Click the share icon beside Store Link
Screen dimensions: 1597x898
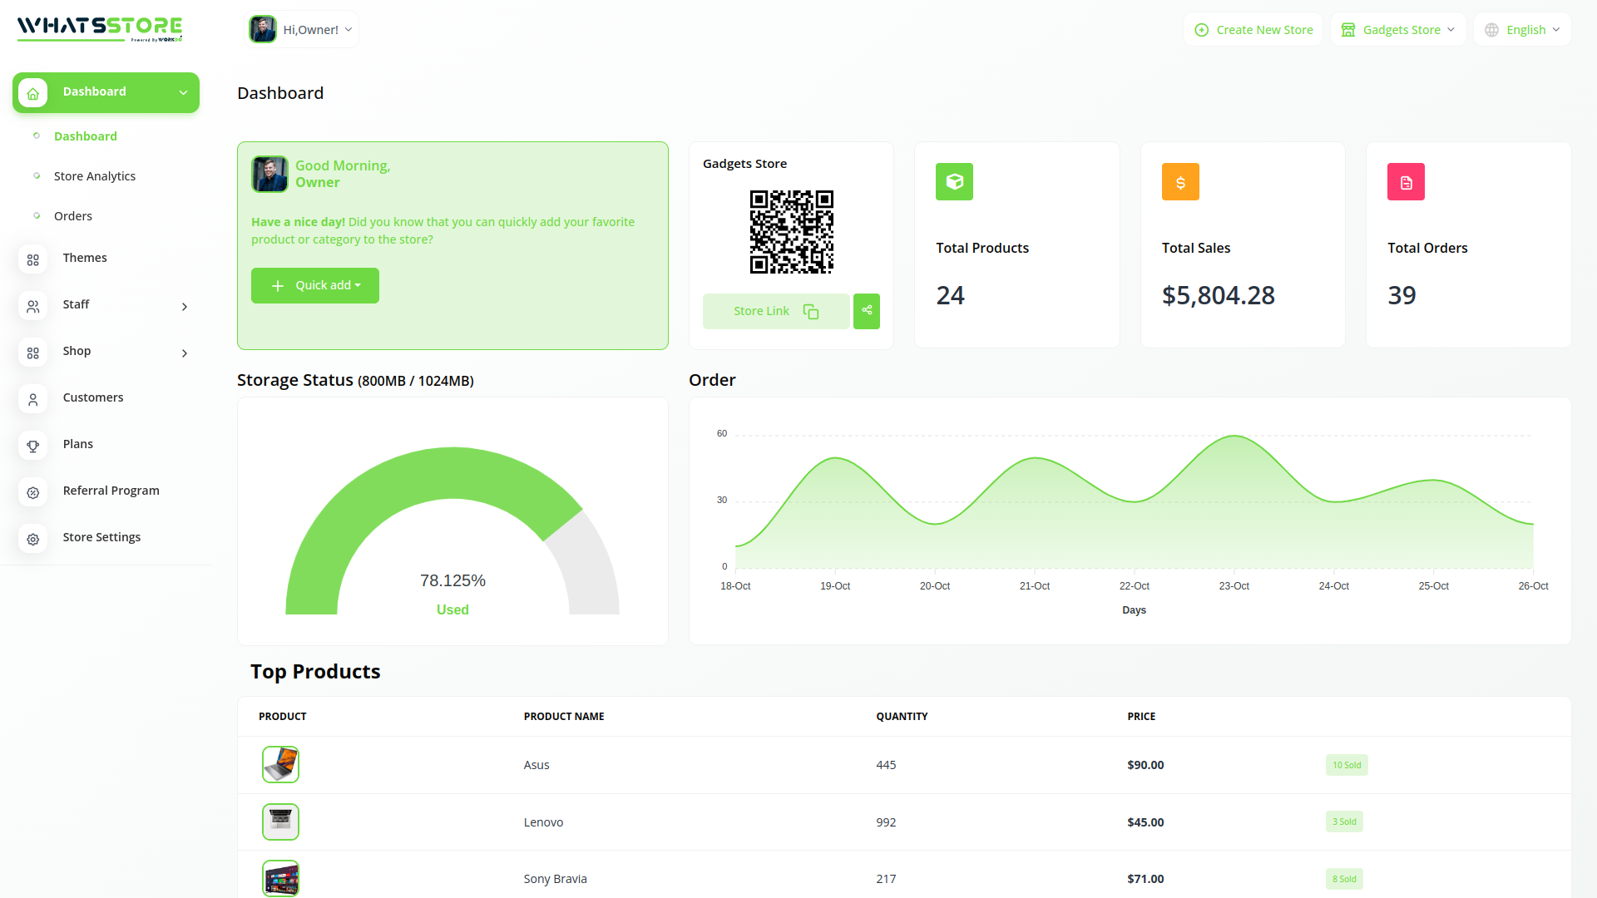click(866, 311)
